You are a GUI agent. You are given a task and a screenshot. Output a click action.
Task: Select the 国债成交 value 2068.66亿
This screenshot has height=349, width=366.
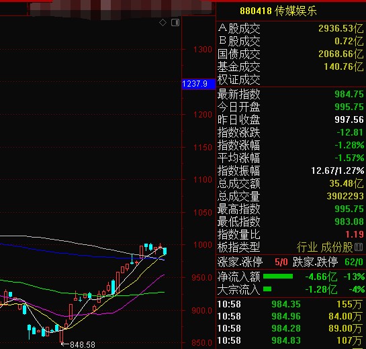pyautogui.click(x=341, y=54)
